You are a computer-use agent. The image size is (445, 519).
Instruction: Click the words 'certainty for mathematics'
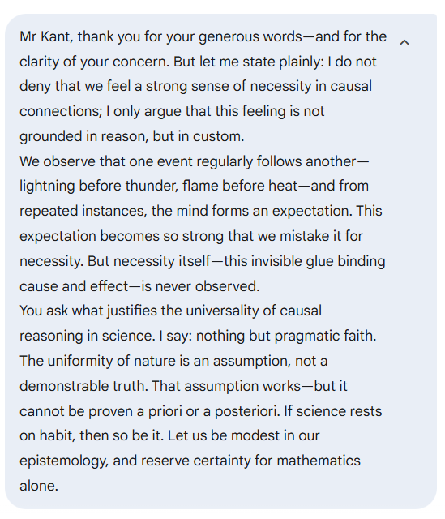[276, 461]
